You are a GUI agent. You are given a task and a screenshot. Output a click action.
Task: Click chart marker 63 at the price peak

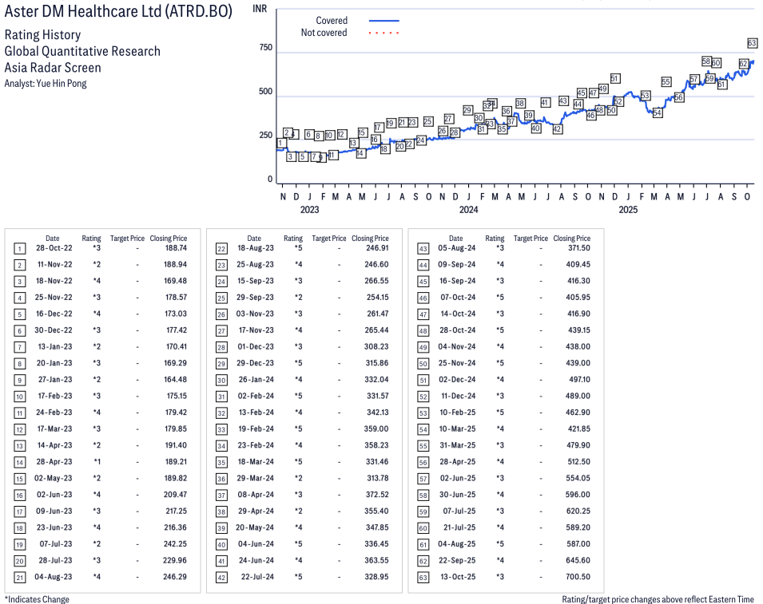(x=752, y=42)
